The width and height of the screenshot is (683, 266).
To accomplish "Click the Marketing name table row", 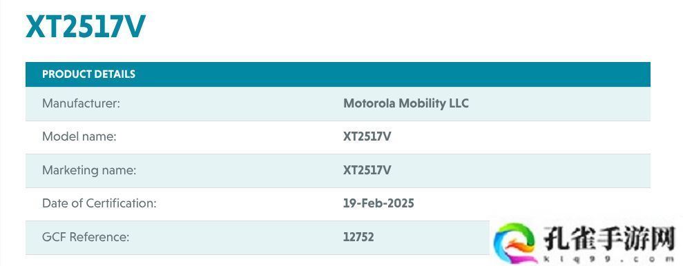I will (338, 170).
